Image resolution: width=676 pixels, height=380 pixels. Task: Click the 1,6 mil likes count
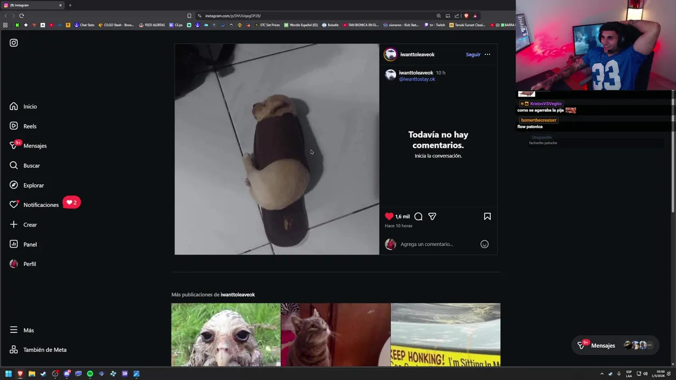pyautogui.click(x=402, y=216)
